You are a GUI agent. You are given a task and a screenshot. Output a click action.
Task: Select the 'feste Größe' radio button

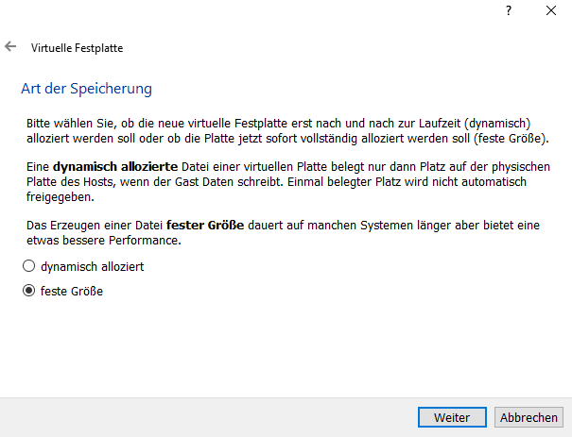click(x=28, y=291)
